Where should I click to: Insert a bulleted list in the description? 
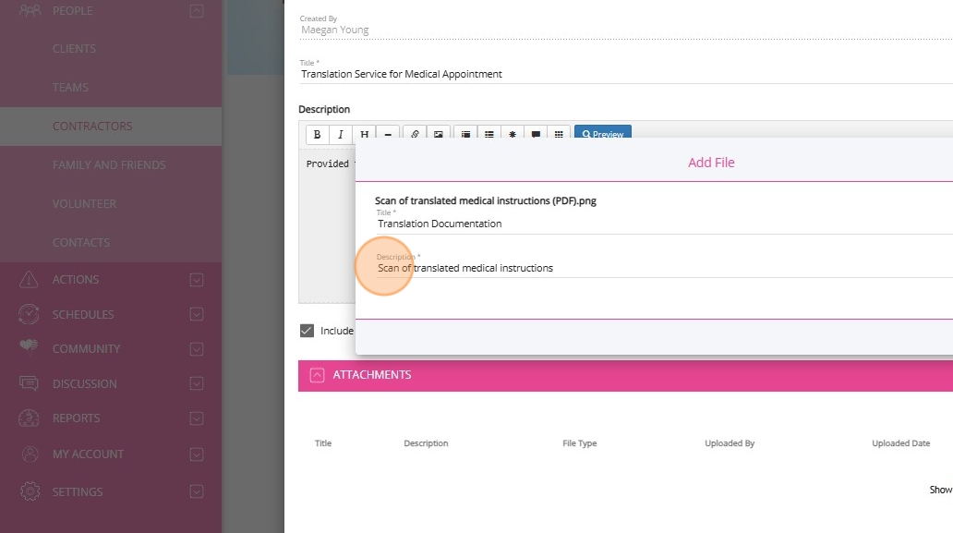point(489,134)
